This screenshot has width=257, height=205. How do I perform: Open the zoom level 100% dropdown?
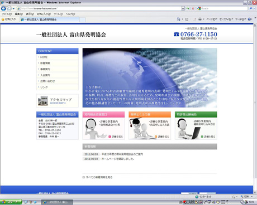point(246,197)
